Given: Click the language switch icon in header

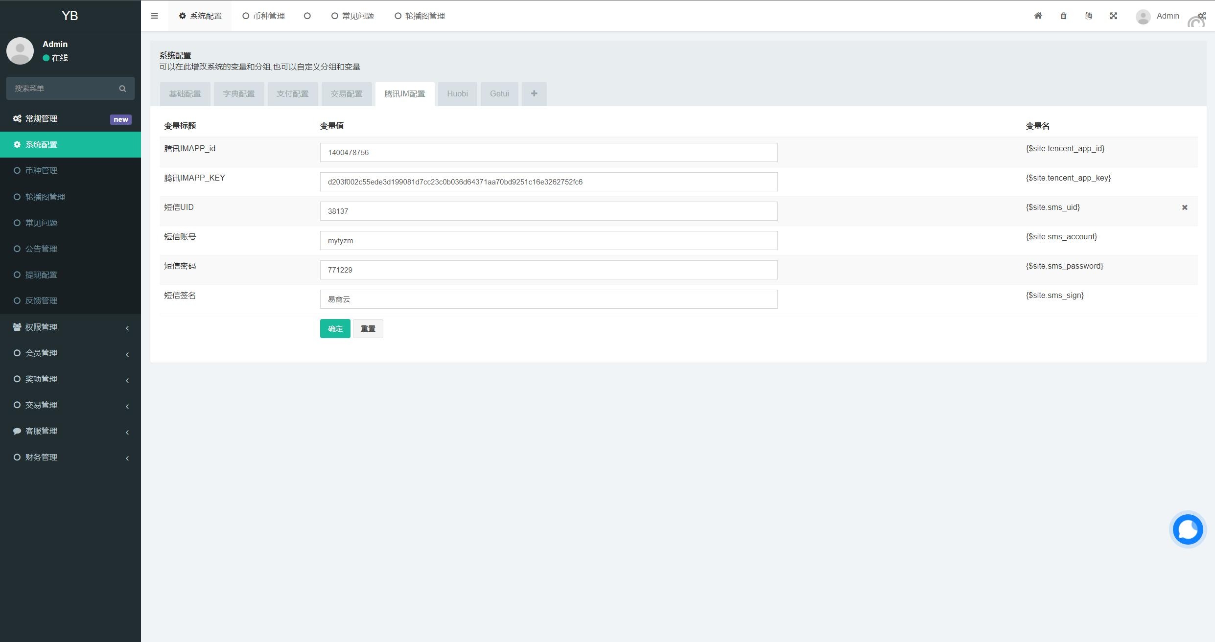Looking at the screenshot, I should click(x=1088, y=16).
